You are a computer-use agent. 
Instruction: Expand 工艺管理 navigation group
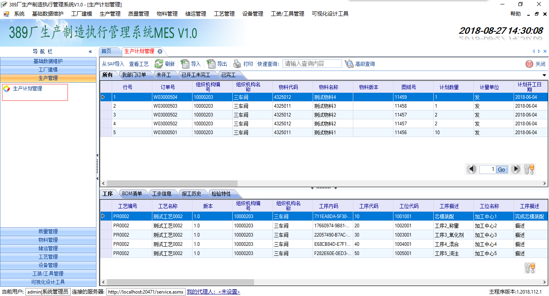[48, 257]
